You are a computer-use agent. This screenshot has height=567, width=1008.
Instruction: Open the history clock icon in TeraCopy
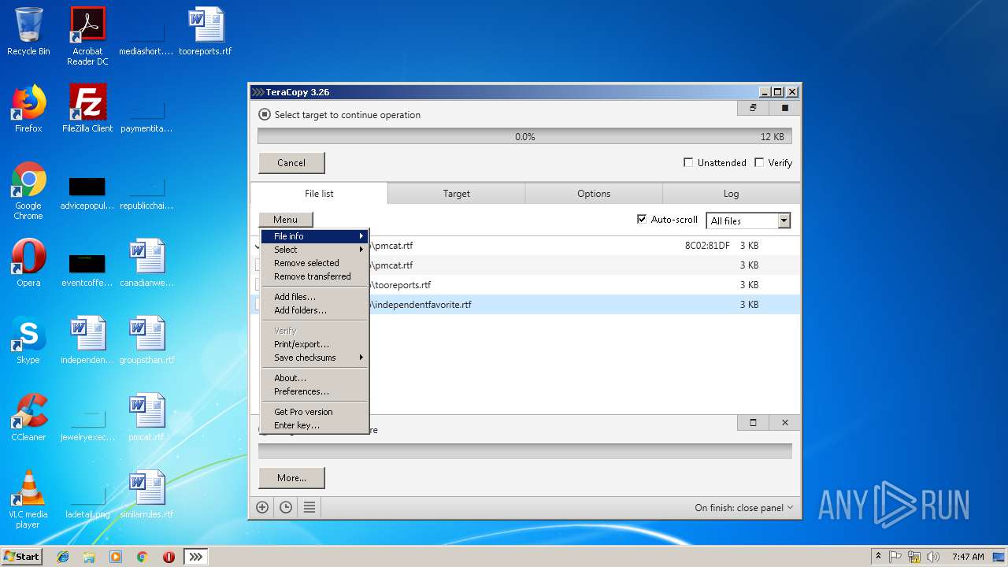(286, 508)
